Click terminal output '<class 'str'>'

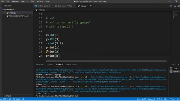tap(42, 84)
